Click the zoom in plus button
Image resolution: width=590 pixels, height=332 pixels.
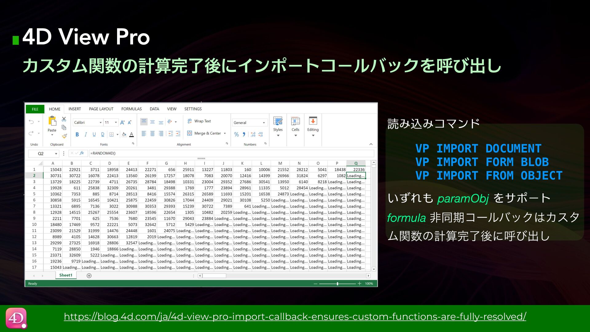(359, 284)
